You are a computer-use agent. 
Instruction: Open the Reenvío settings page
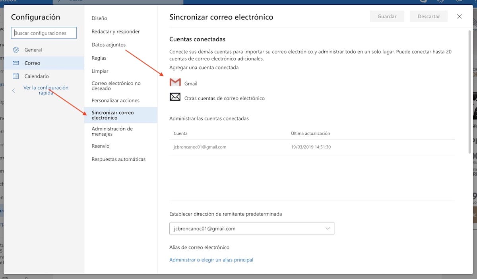coord(101,146)
